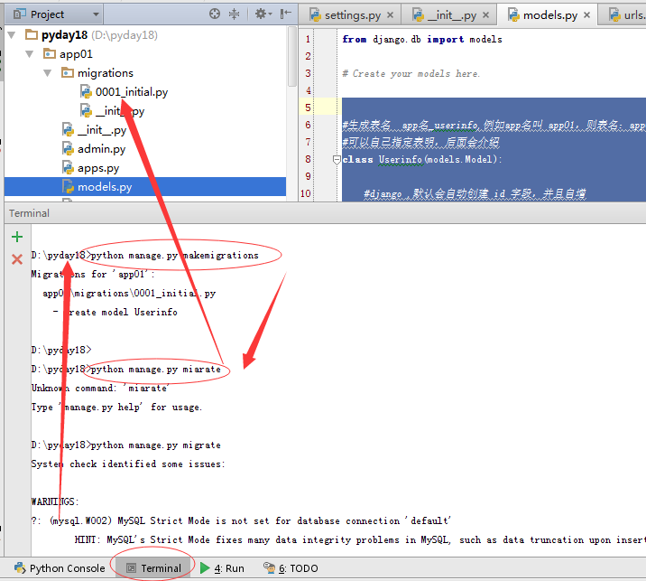The height and width of the screenshot is (581, 646).
Task: Close the terminal session with the red X
Action: click(x=16, y=259)
